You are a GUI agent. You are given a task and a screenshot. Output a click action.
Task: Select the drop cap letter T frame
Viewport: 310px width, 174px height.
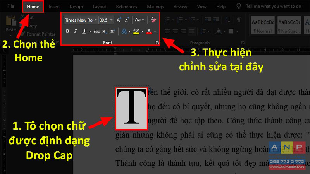click(132, 109)
